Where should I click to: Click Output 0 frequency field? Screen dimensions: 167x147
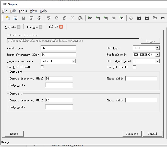click(59, 78)
